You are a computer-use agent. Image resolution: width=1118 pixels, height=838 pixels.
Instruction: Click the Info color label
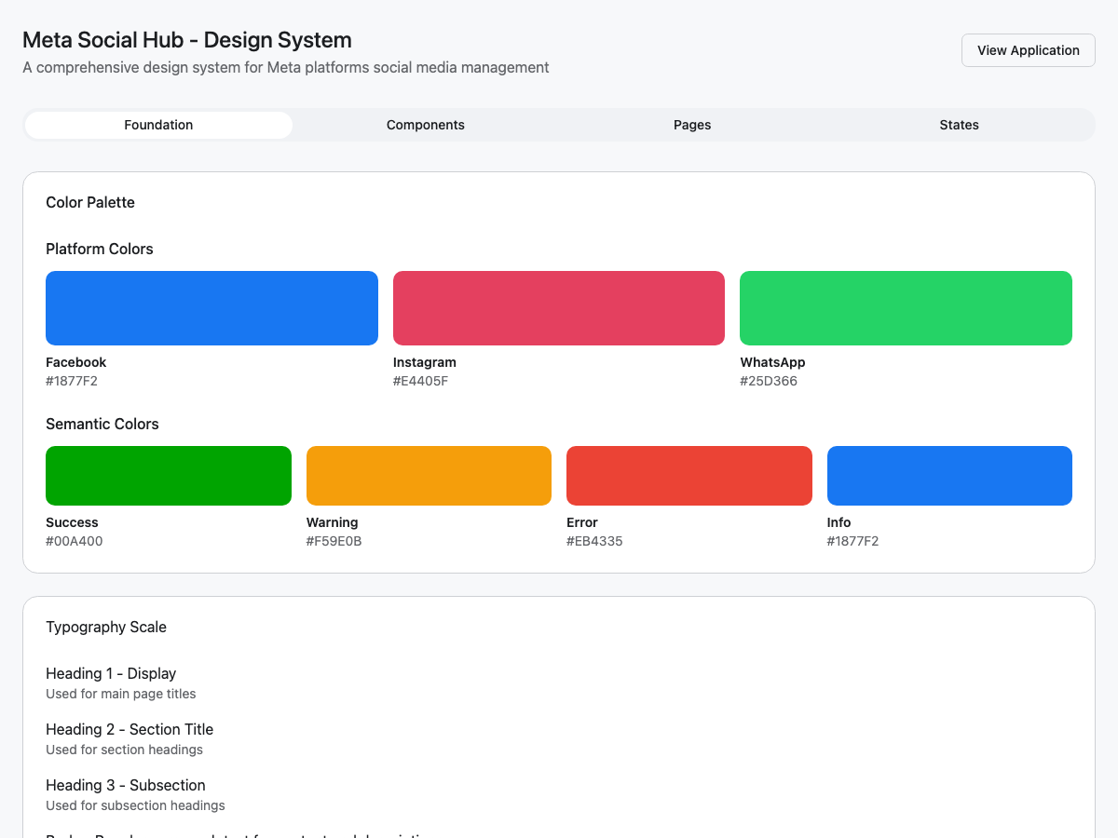pos(839,522)
